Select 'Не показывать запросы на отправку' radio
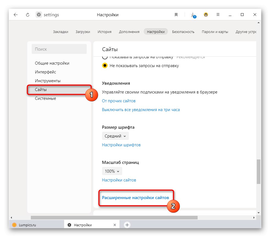Image resolution: width=270 pixels, height=237 pixels. [x=105, y=65]
